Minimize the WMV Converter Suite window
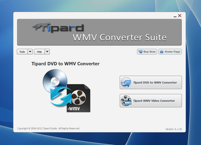 (175, 16)
